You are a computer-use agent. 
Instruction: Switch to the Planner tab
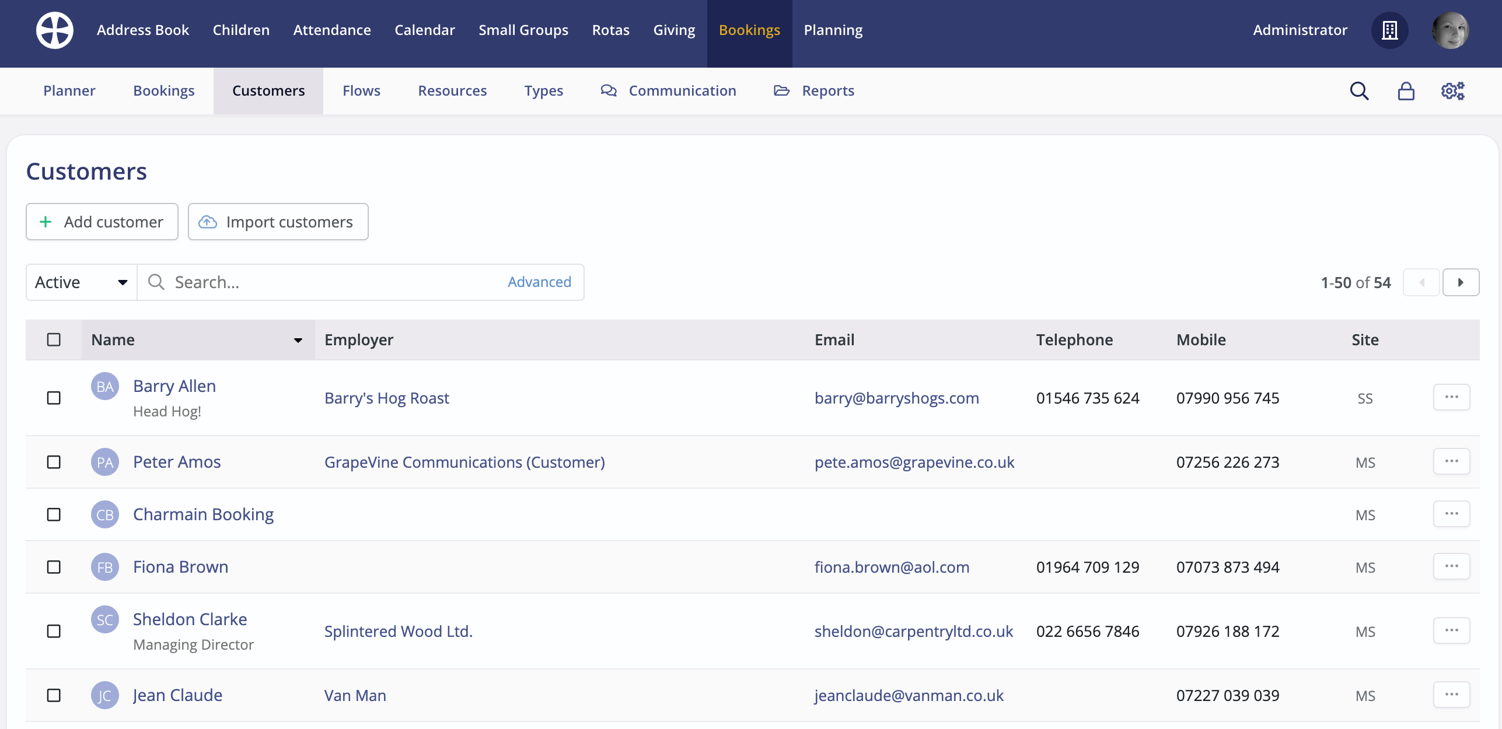[69, 91]
